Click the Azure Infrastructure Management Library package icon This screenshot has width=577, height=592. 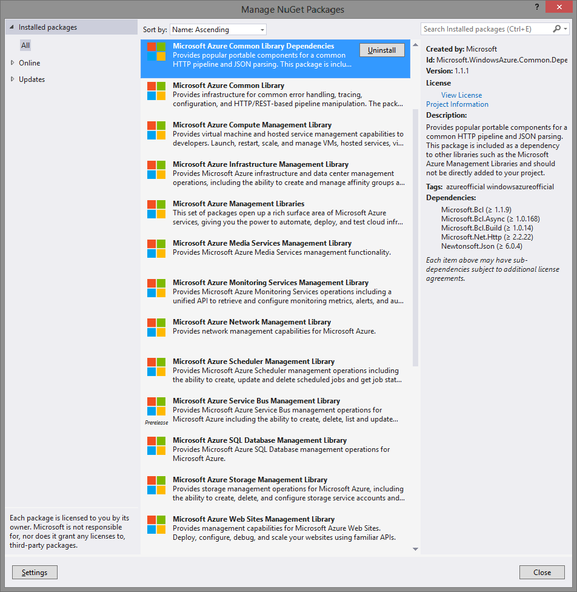(x=156, y=170)
